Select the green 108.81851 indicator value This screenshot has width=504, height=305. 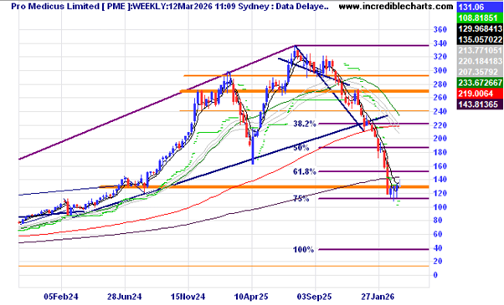coord(480,18)
